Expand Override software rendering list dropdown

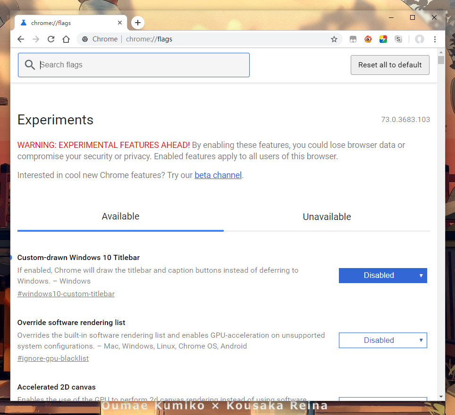[x=383, y=340]
